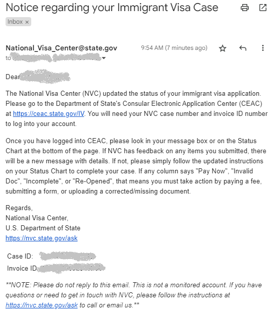Remove the Inbox label with the x
This screenshot has width=276, height=316.
click(x=27, y=22)
